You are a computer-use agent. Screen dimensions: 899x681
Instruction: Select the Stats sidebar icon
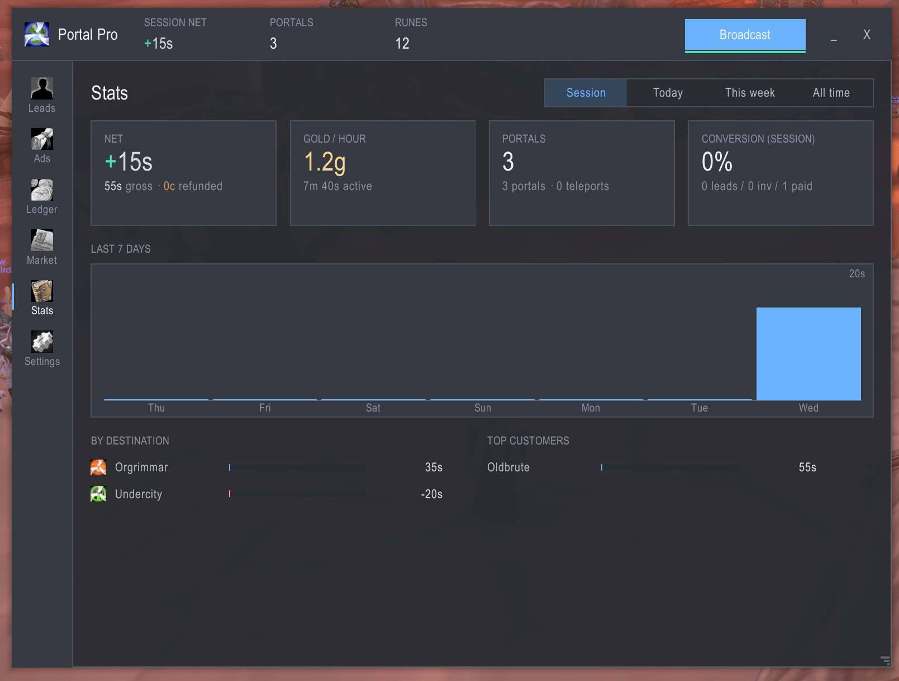42,291
